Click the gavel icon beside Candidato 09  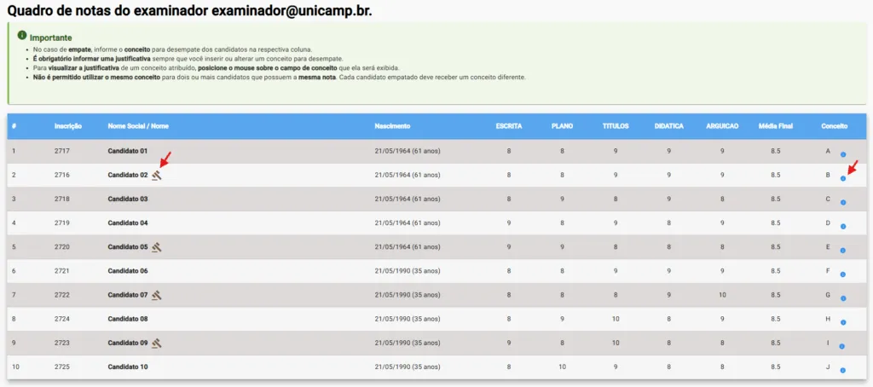[156, 343]
